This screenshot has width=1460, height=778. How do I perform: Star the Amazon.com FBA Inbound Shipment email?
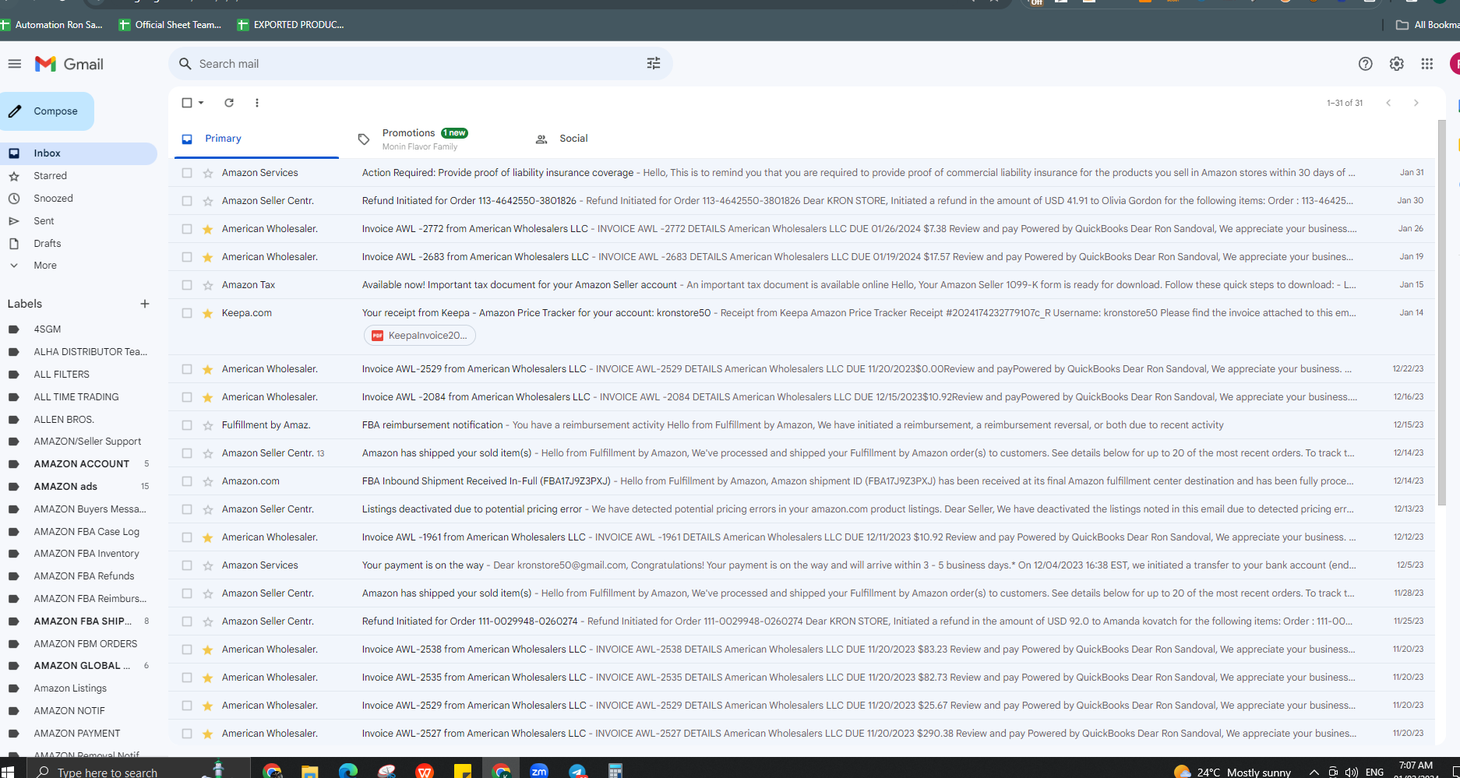[208, 481]
